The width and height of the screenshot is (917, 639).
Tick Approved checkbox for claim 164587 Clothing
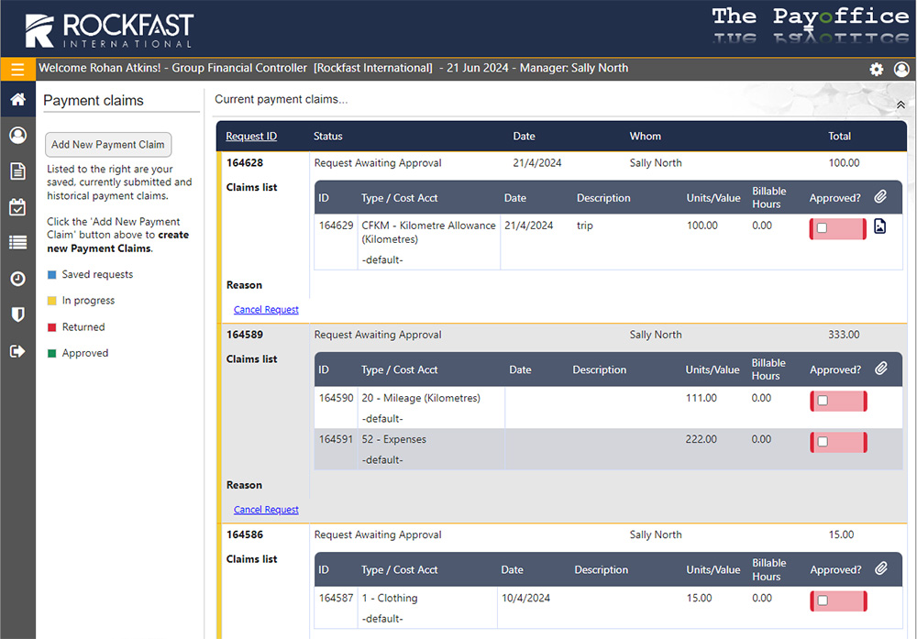pos(823,600)
